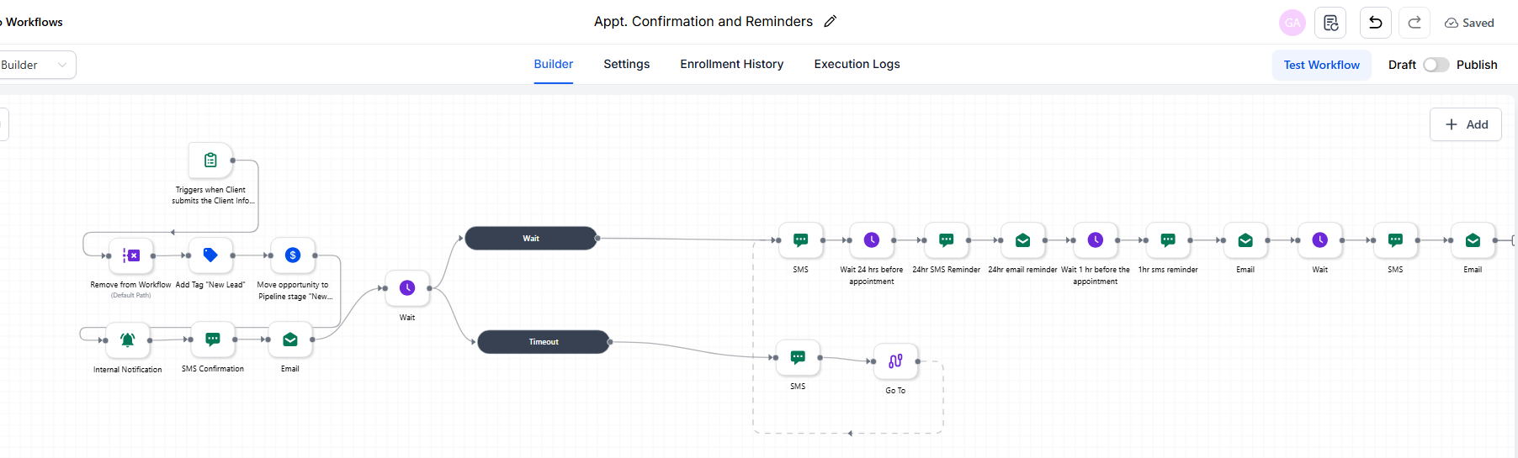The width and height of the screenshot is (1518, 458).
Task: Select the Go To node
Action: (x=895, y=361)
